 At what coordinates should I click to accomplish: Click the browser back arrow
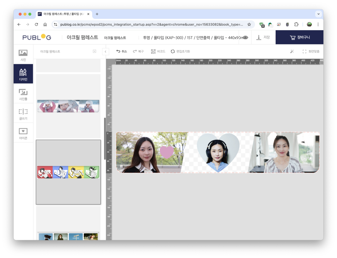(19, 24)
